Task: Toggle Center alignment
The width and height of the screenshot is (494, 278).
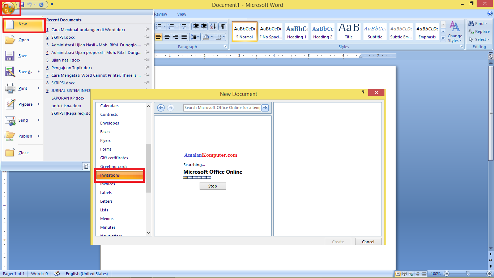Action: click(x=167, y=37)
